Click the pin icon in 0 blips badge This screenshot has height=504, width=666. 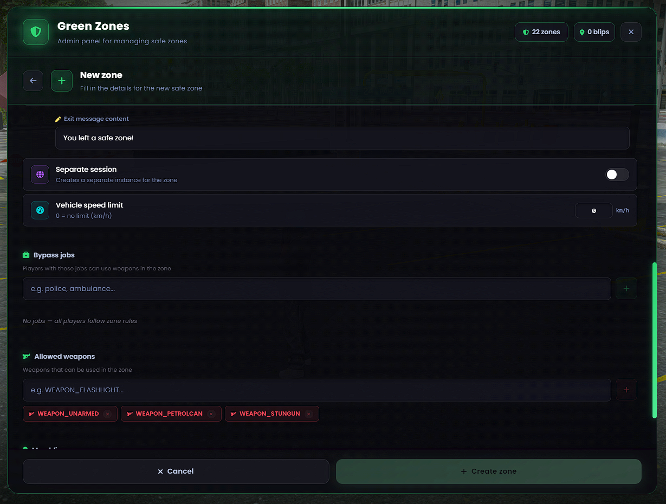click(x=582, y=33)
